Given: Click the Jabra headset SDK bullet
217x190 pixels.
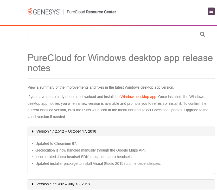Looking at the screenshot, I should coord(84,157).
